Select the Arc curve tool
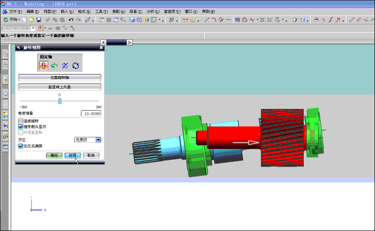 pyautogui.click(x=214, y=20)
